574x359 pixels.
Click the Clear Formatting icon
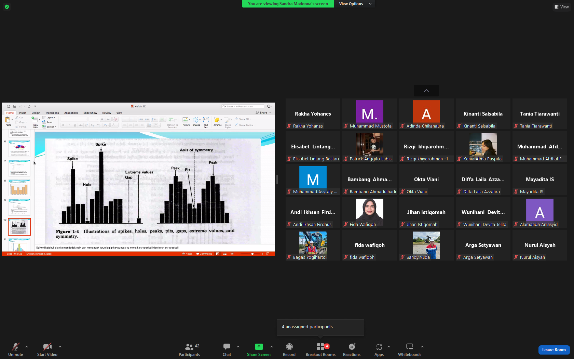point(115,119)
